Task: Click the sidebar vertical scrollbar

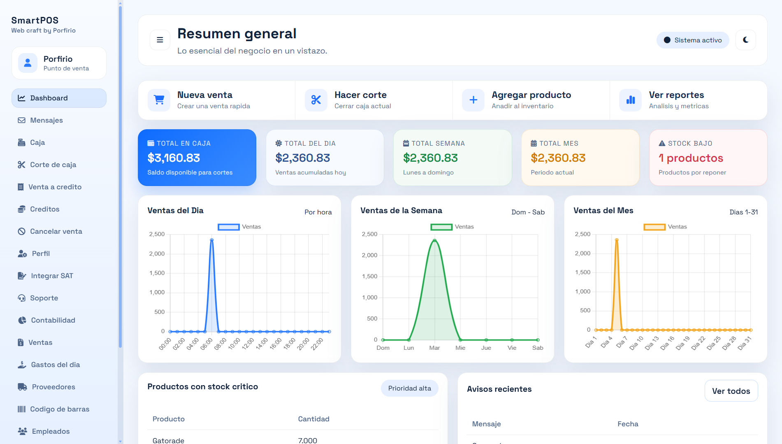Action: click(x=120, y=177)
